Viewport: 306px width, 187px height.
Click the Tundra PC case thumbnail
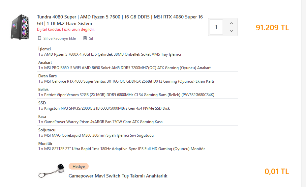(20, 27)
